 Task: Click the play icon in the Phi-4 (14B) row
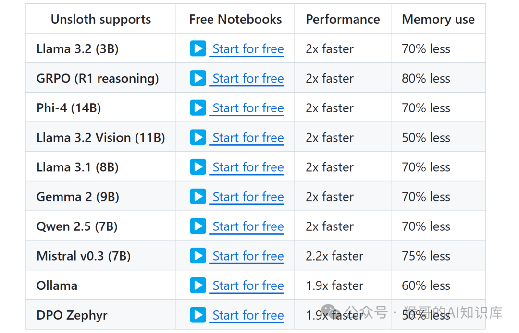198,108
